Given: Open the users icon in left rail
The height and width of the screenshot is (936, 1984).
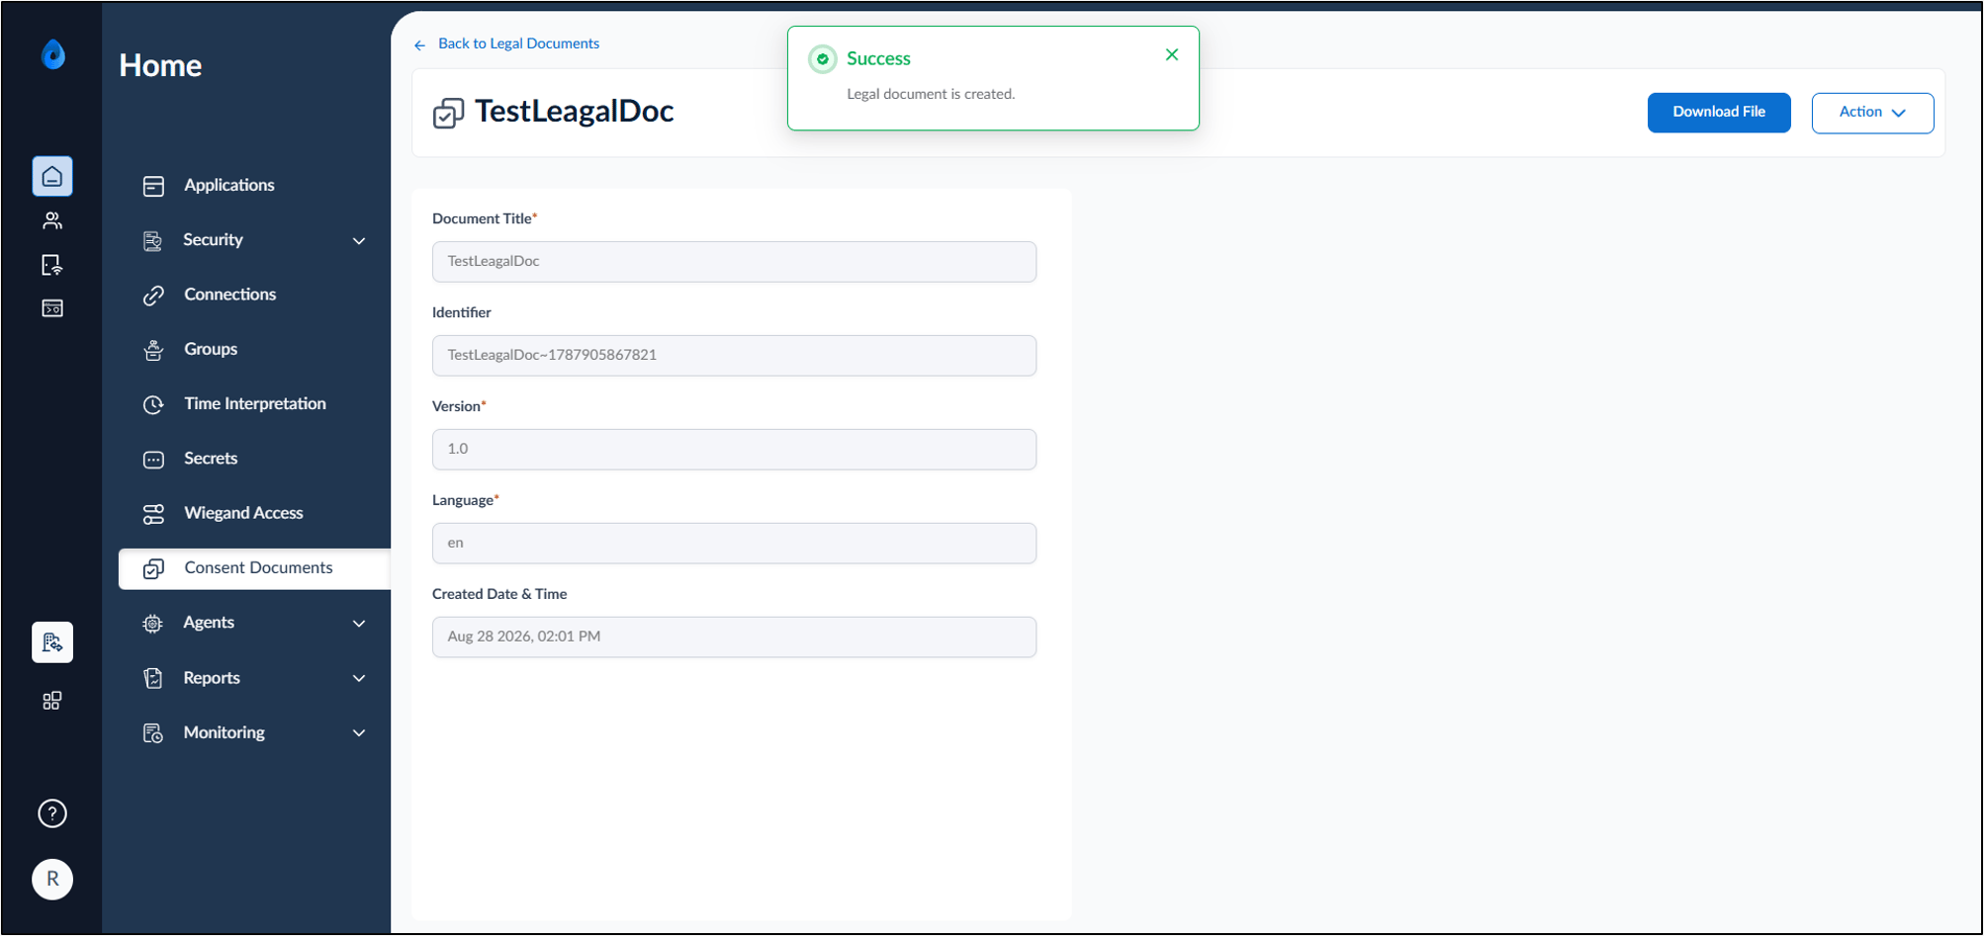Looking at the screenshot, I should tap(52, 221).
